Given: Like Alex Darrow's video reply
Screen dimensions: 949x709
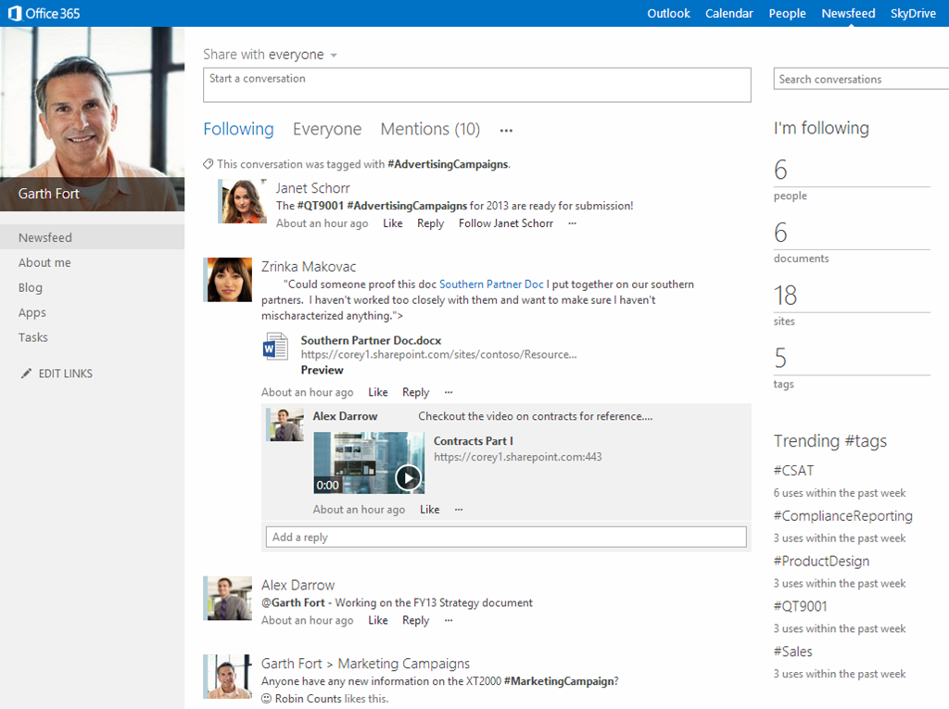Looking at the screenshot, I should [430, 510].
